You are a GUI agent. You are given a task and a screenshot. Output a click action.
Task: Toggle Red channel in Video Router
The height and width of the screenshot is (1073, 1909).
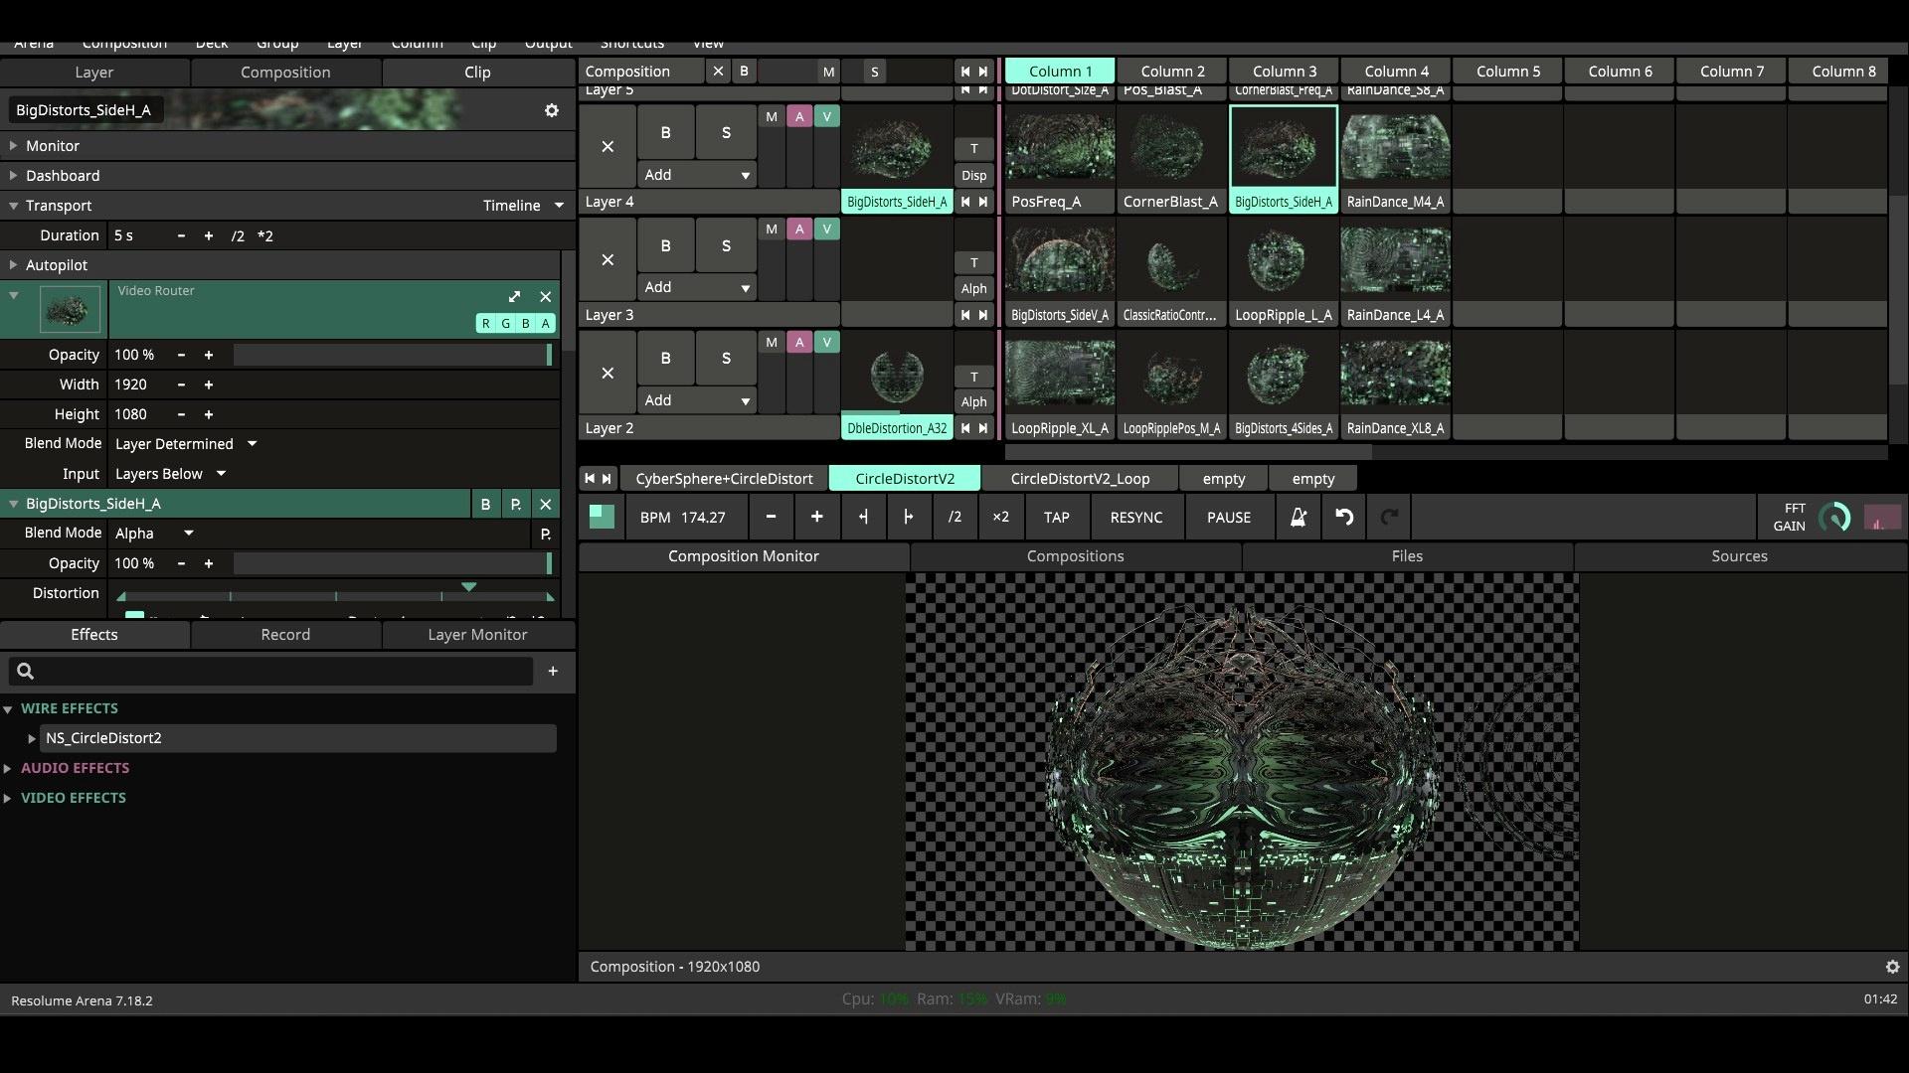tap(485, 324)
